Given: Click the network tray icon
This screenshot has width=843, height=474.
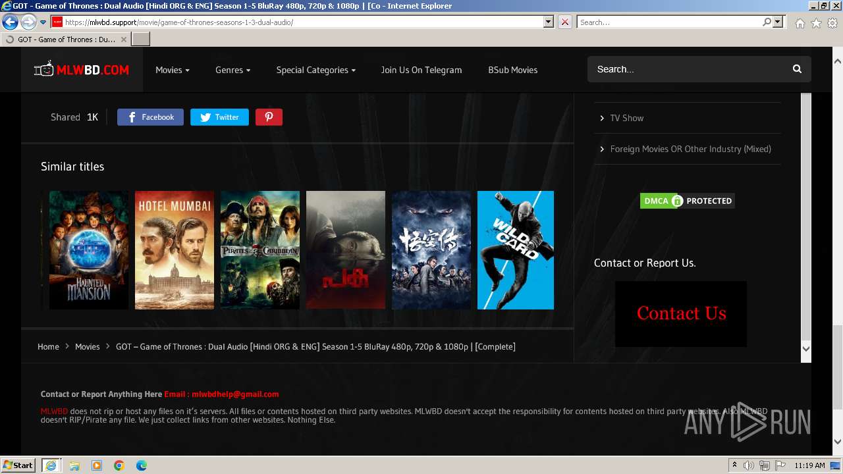Looking at the screenshot, I should (764, 465).
